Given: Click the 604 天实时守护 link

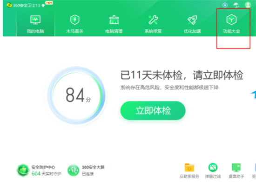Looking at the screenshot, I should (47, 174).
